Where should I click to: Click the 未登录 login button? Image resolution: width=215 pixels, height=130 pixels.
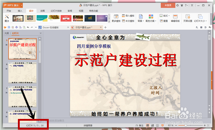click(168, 5)
